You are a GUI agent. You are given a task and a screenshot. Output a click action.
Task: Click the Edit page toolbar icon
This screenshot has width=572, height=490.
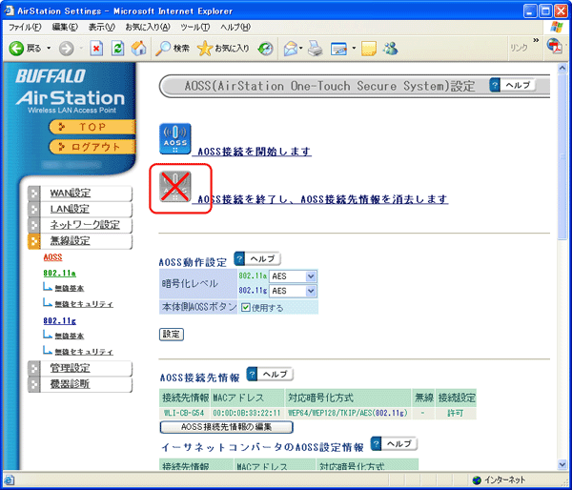click(338, 49)
